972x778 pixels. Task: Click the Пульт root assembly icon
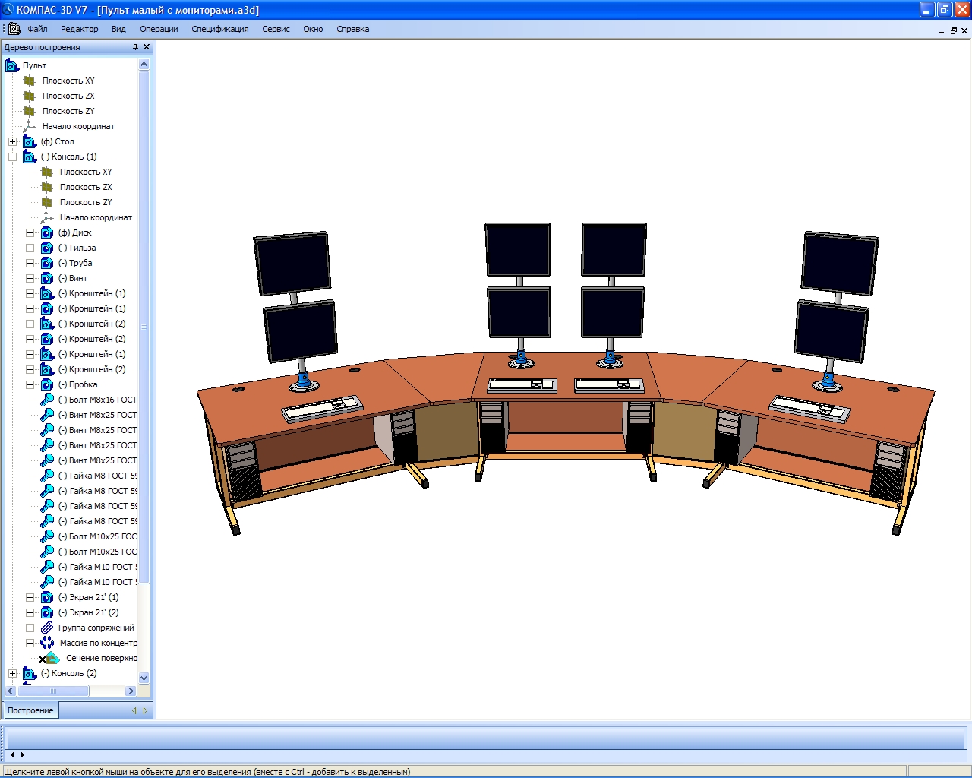pos(12,65)
